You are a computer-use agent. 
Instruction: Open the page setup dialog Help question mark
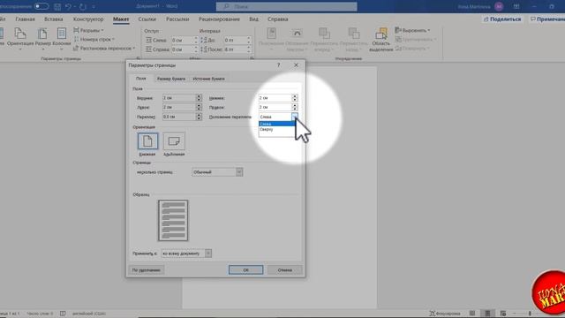point(278,65)
